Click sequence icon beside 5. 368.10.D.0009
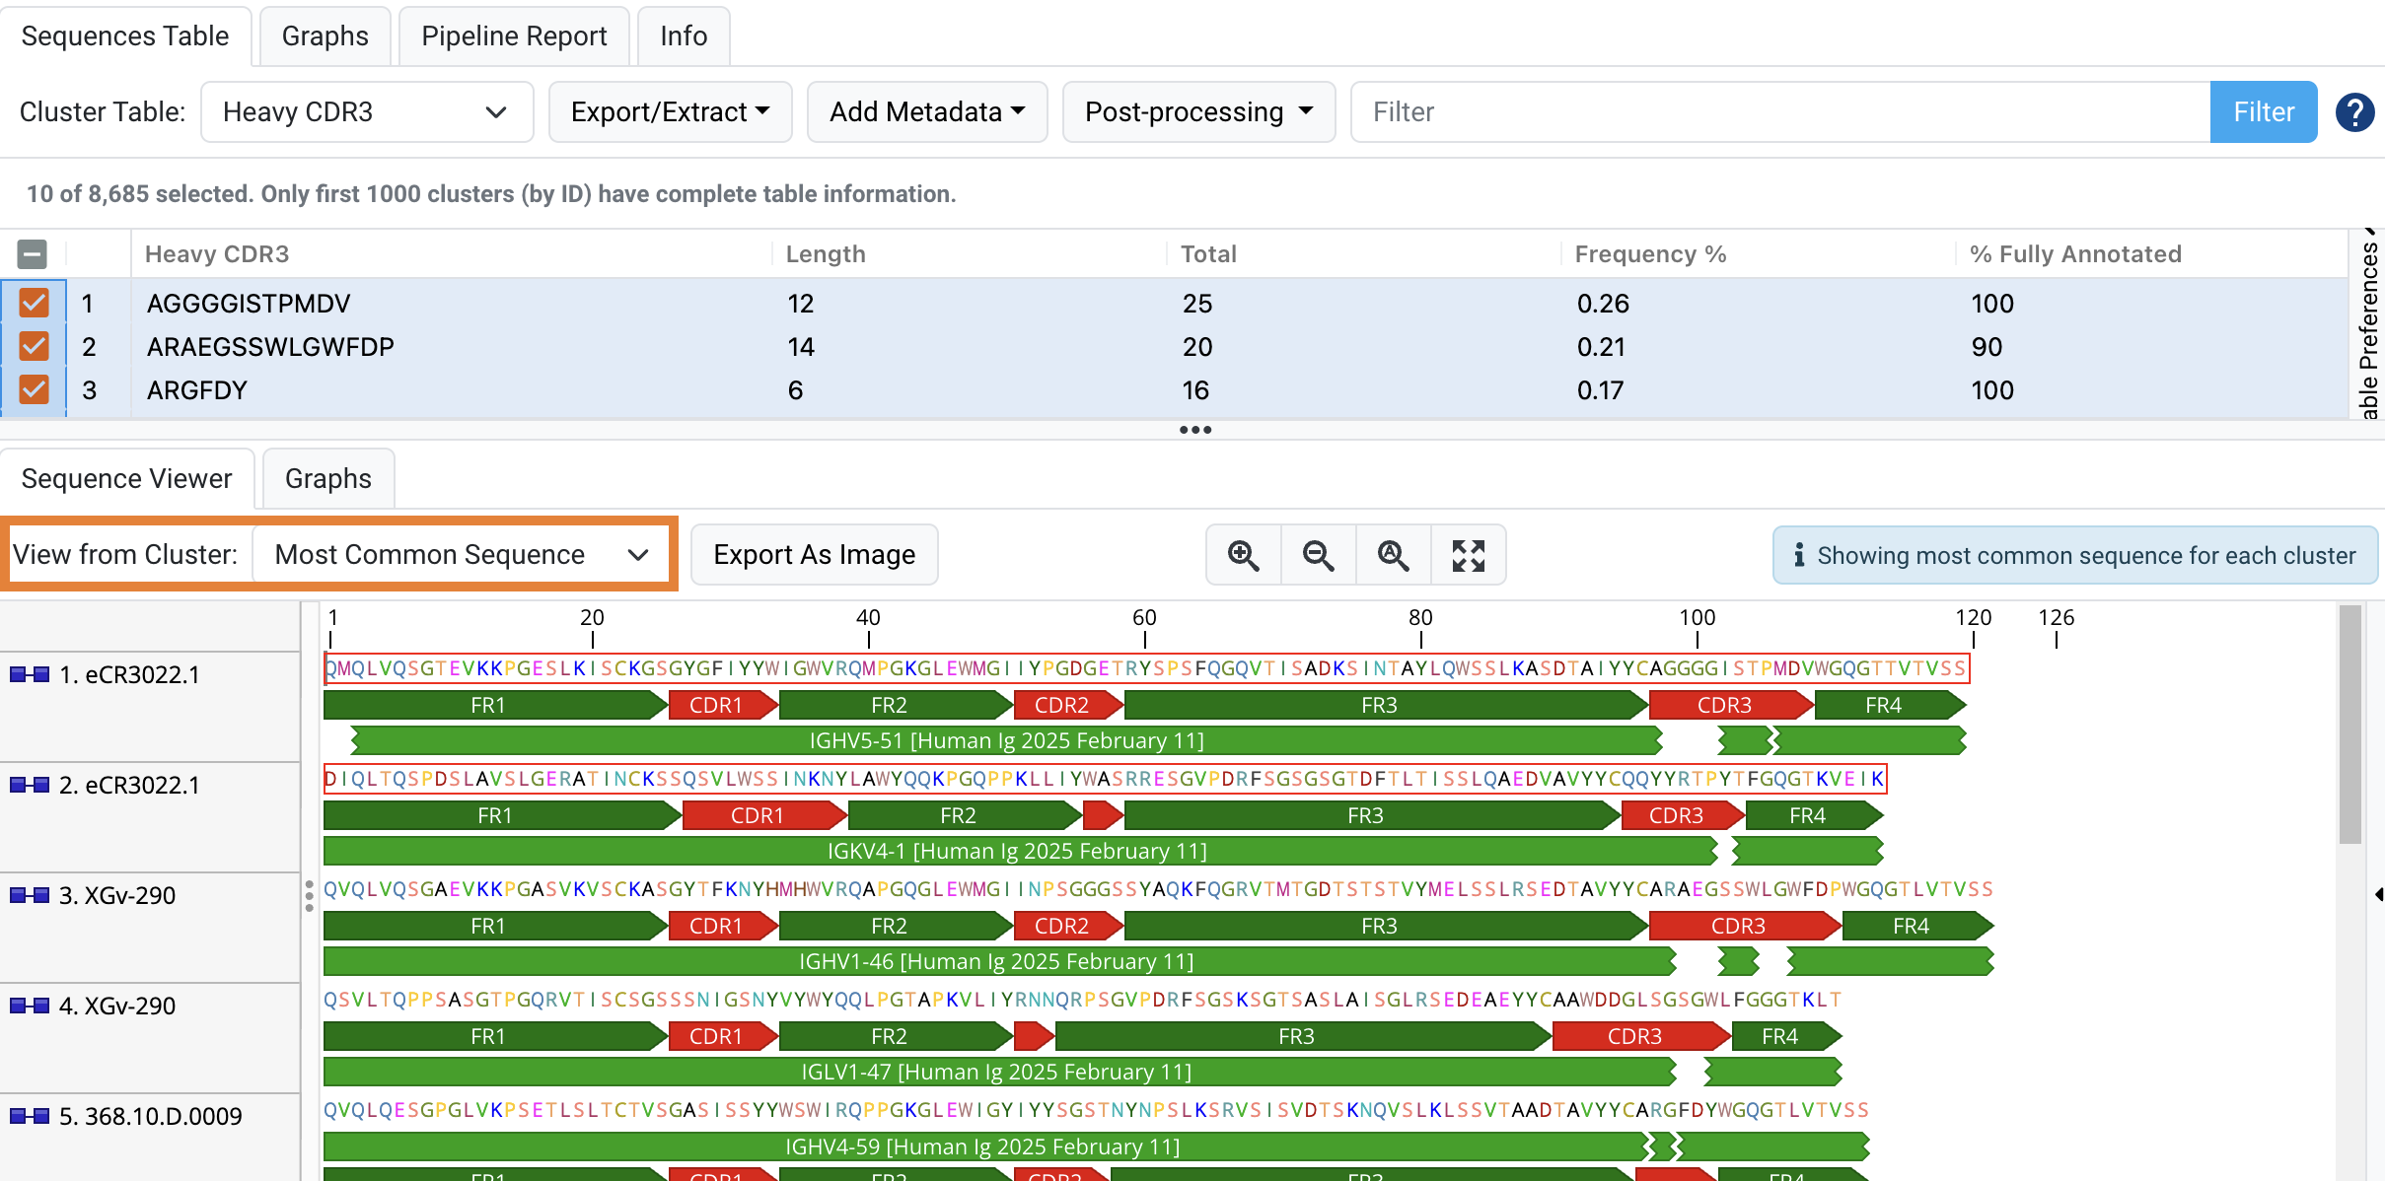 [30, 1116]
